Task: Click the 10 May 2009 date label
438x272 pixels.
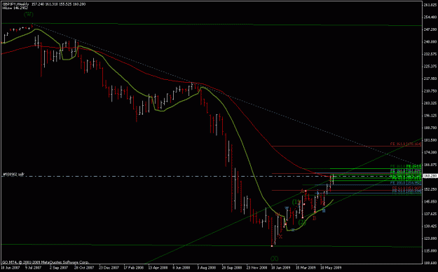Action: click(x=331, y=268)
